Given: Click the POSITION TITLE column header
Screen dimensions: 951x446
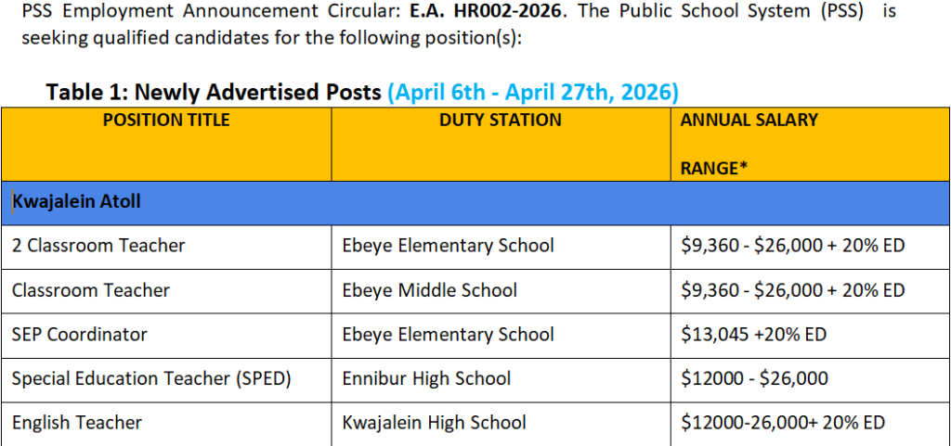Looking at the screenshot, I should pyautogui.click(x=166, y=120).
